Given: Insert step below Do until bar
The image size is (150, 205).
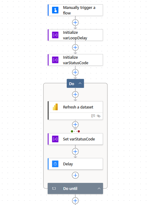Looking at the screenshot, I should click(x=75, y=201).
